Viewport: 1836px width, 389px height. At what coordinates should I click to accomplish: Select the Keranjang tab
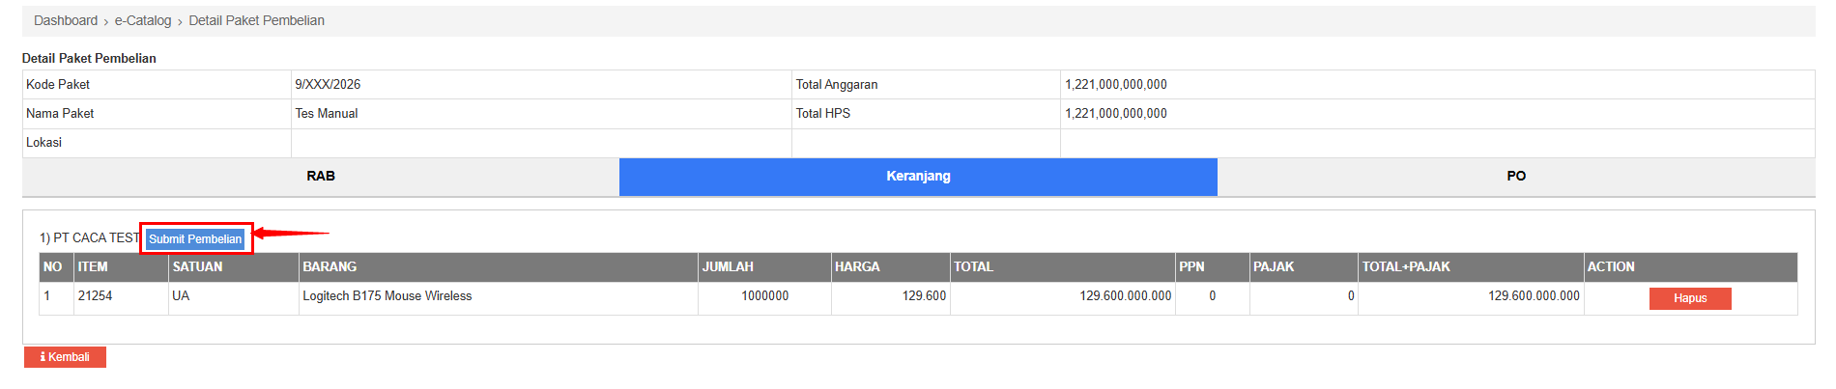pos(918,177)
